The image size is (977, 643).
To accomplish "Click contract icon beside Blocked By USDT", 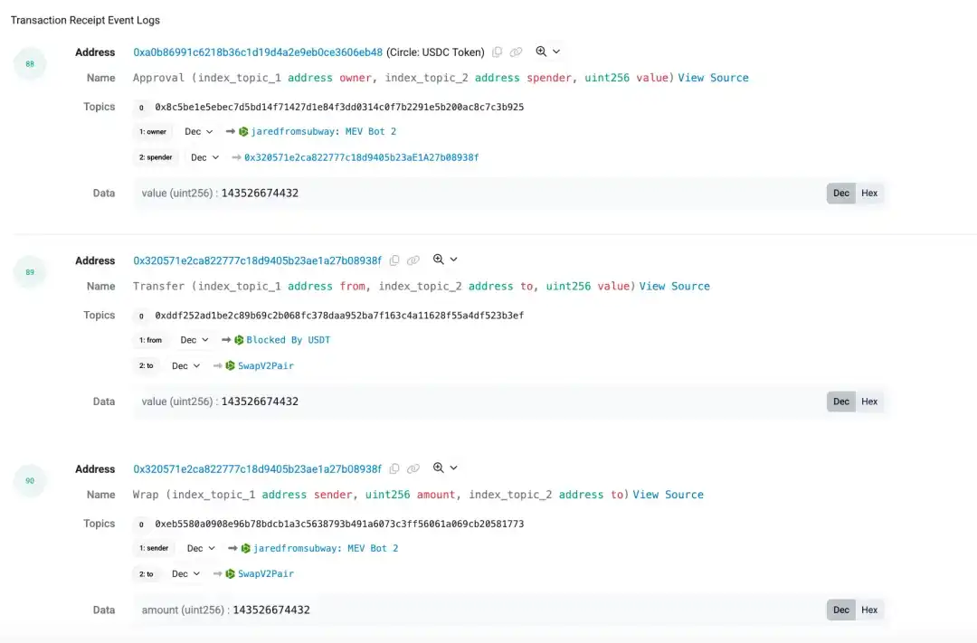I will point(239,339).
